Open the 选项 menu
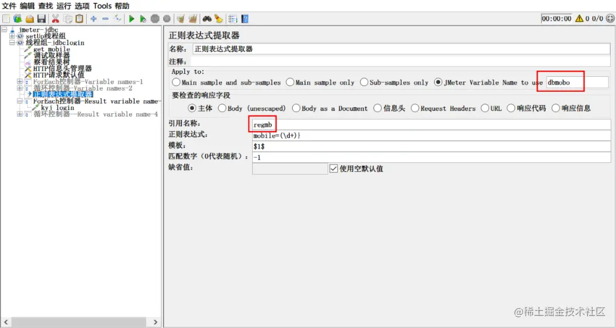616x328 pixels. [x=82, y=6]
